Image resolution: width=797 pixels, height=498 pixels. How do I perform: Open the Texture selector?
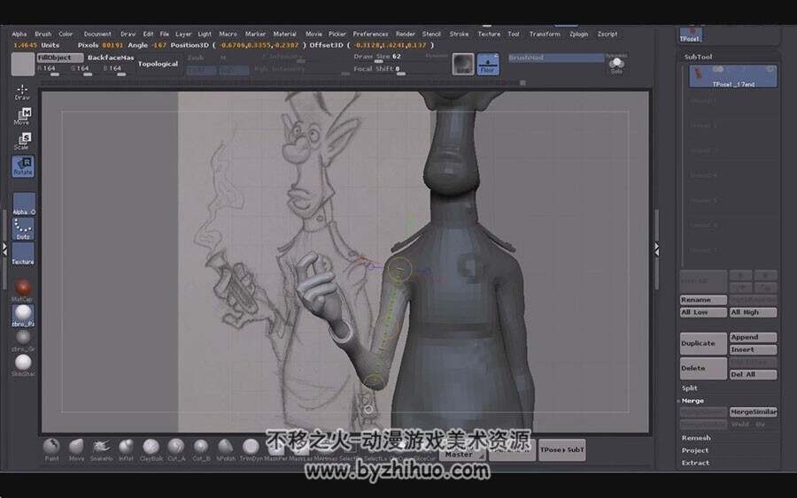click(x=23, y=253)
